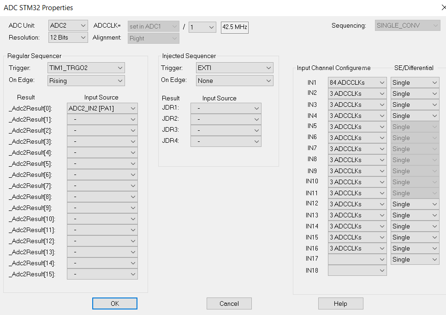Viewport: 446px width, 315px height.
Task: Confirm settings with the OK button
Action: [115, 303]
